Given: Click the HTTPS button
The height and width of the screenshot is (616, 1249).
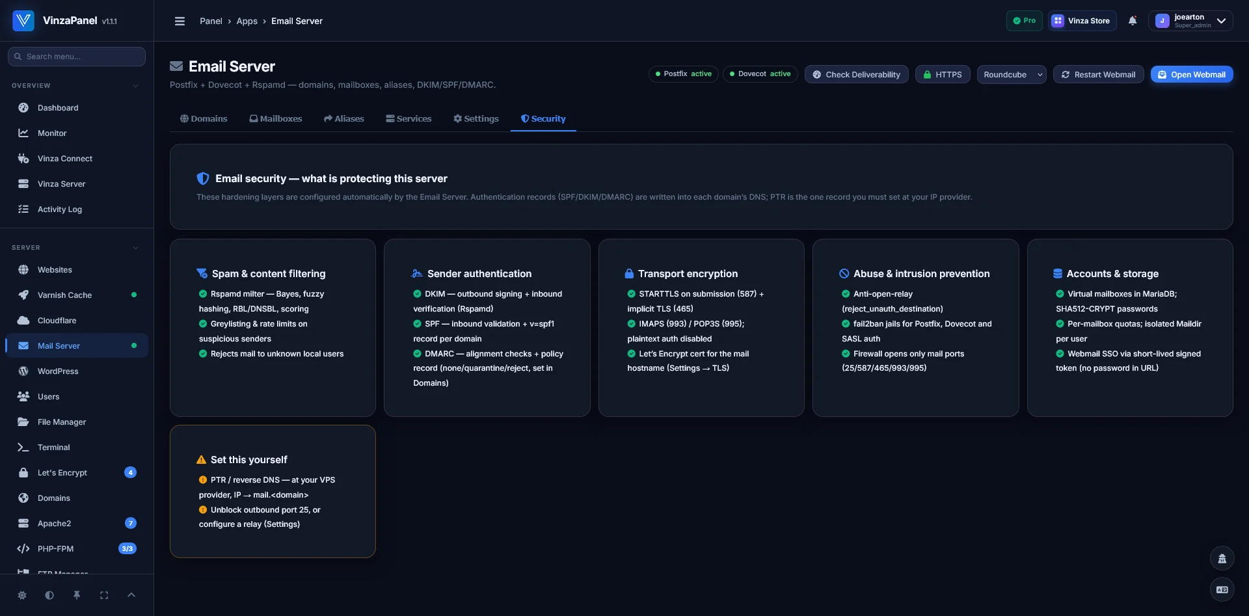Looking at the screenshot, I should click(x=943, y=75).
